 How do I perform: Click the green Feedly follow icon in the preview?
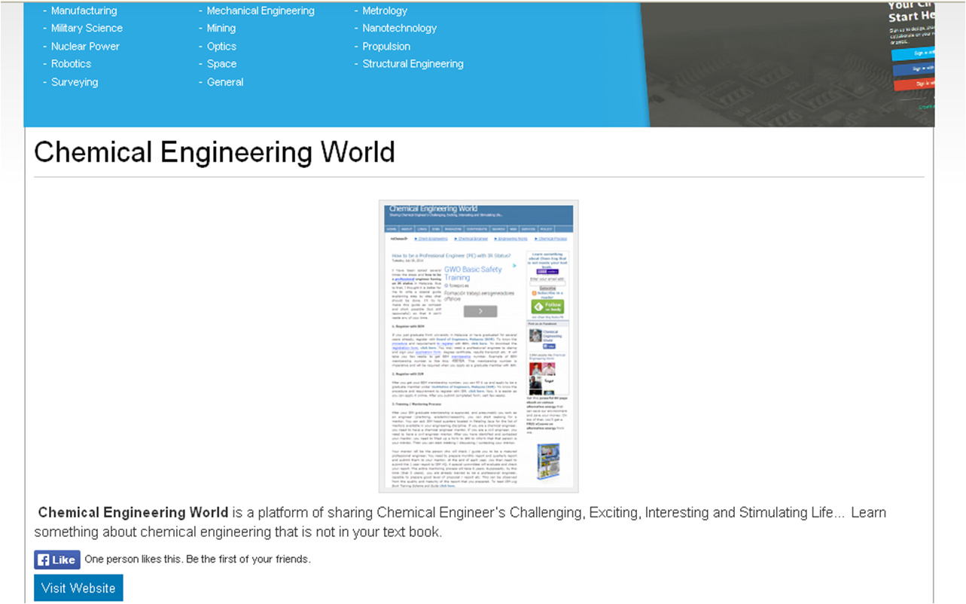point(548,307)
